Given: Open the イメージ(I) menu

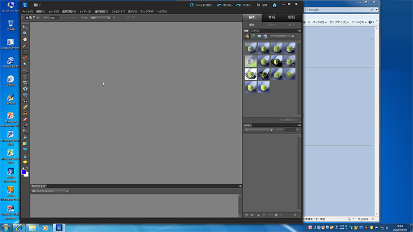Looking at the screenshot, I should pos(54,12).
